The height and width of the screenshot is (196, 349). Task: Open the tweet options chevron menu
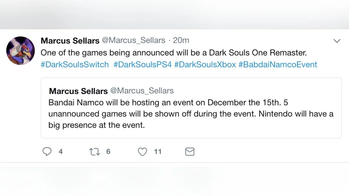[x=337, y=41]
